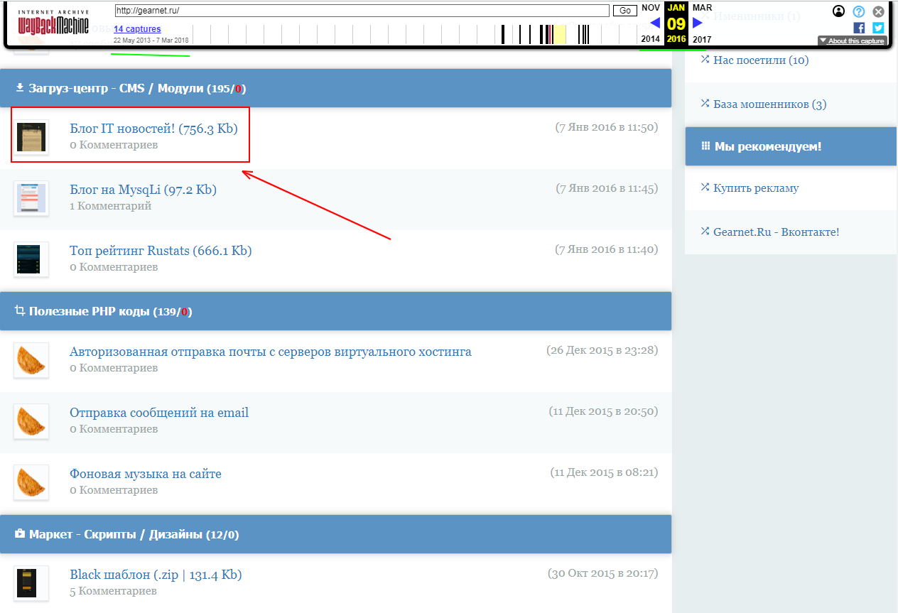Share the capture via Twitter icon
Screen dimensions: 898x613
coord(878,28)
